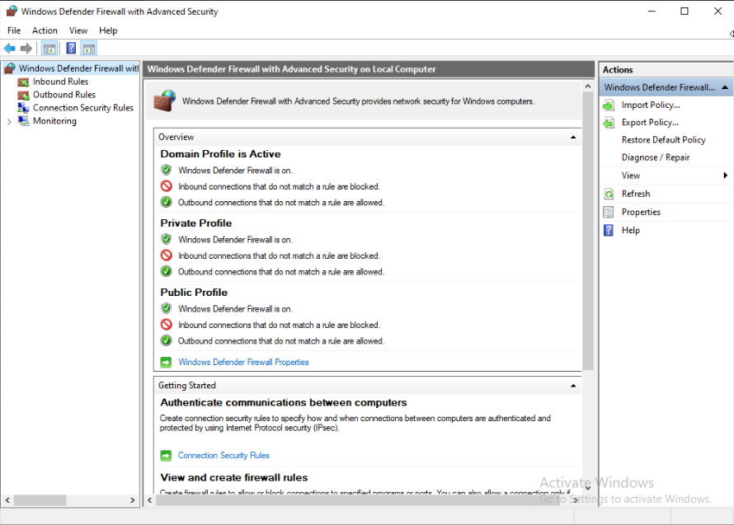Image resolution: width=734 pixels, height=525 pixels.
Task: Click the green check icon under Domain Profile firewall on
Action: pyautogui.click(x=166, y=170)
